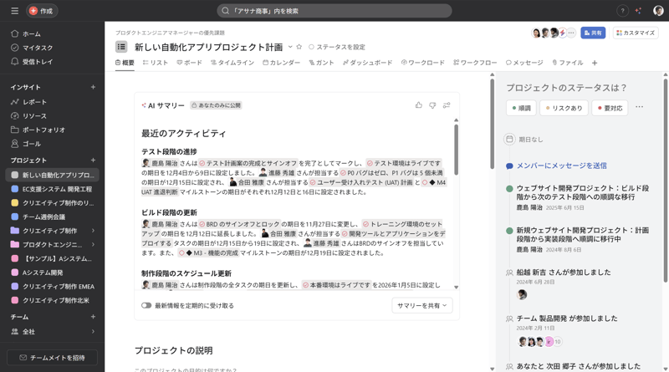Screen dimensions: 669x372
Task: Switch to the タイムライン tab
Action: (232, 63)
